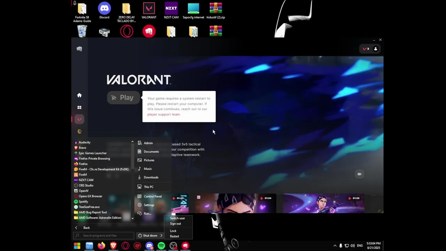Open the Opera GX desktop shortcut
The image size is (446, 251).
point(126,31)
